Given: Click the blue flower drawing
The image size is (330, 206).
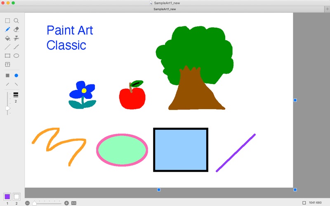Looking at the screenshot, I should click(82, 95).
